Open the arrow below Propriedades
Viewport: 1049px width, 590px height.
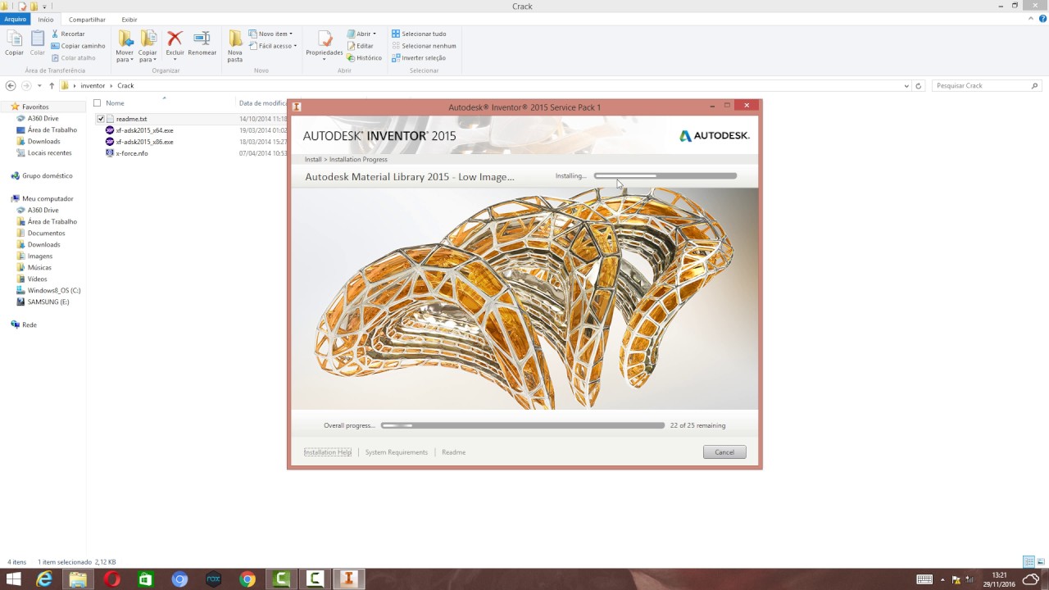[325, 60]
